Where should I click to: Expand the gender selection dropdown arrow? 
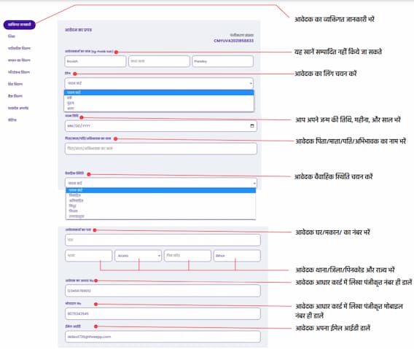(x=251, y=83)
